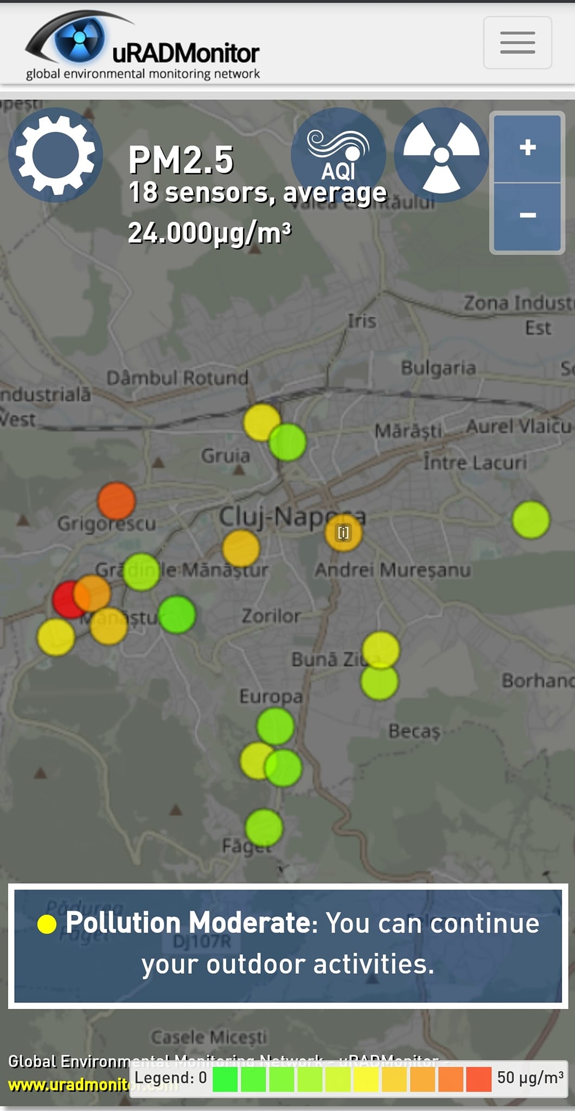Click the uRADMonitor eye logo
The height and width of the screenshot is (1111, 575).
pyautogui.click(x=79, y=38)
